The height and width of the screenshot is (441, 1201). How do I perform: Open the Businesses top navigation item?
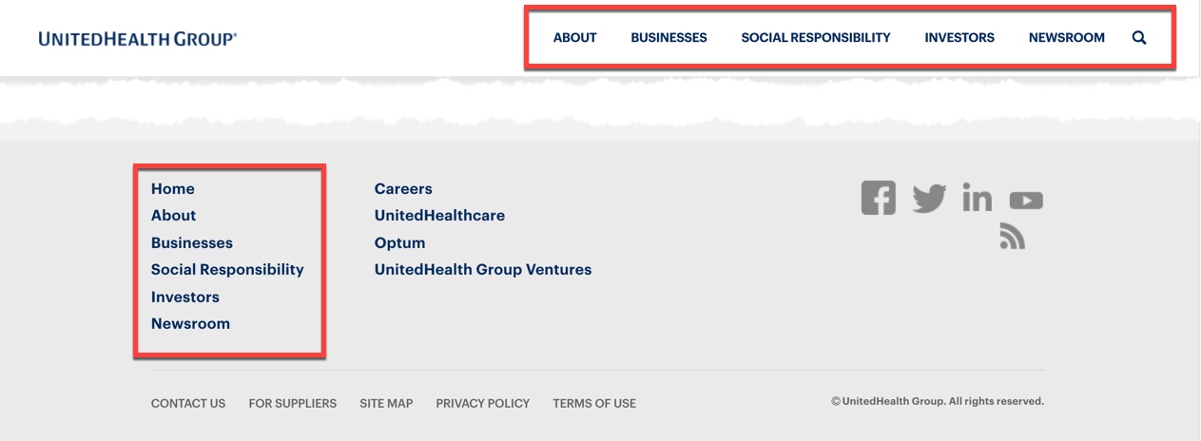(668, 38)
